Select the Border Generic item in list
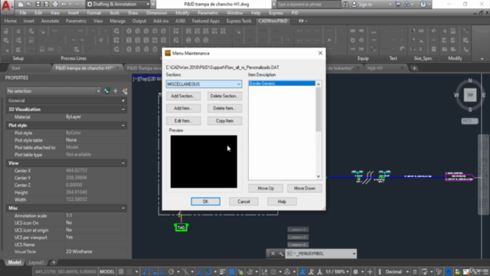 [x=282, y=84]
